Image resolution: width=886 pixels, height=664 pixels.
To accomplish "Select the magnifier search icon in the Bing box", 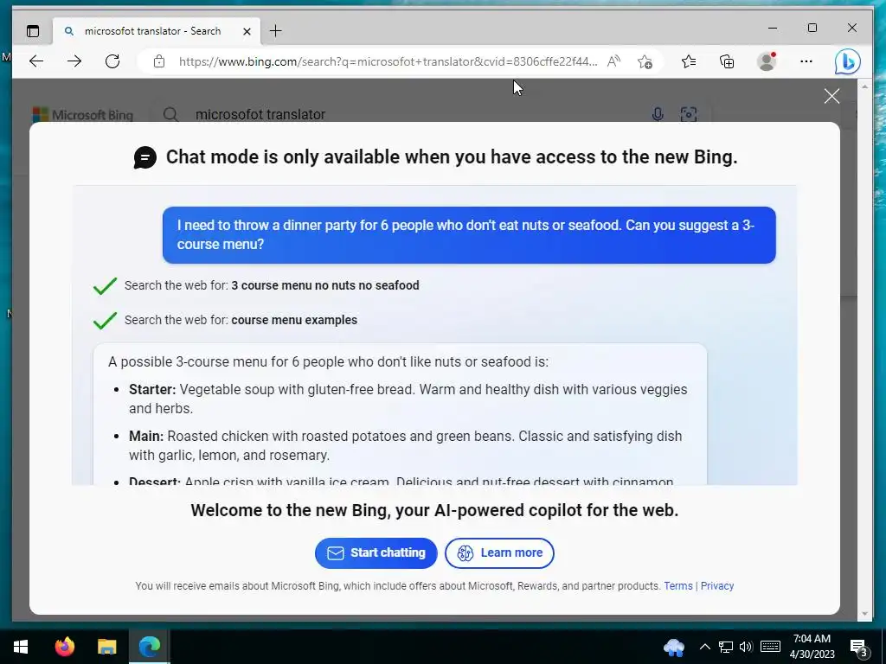I will (x=170, y=115).
